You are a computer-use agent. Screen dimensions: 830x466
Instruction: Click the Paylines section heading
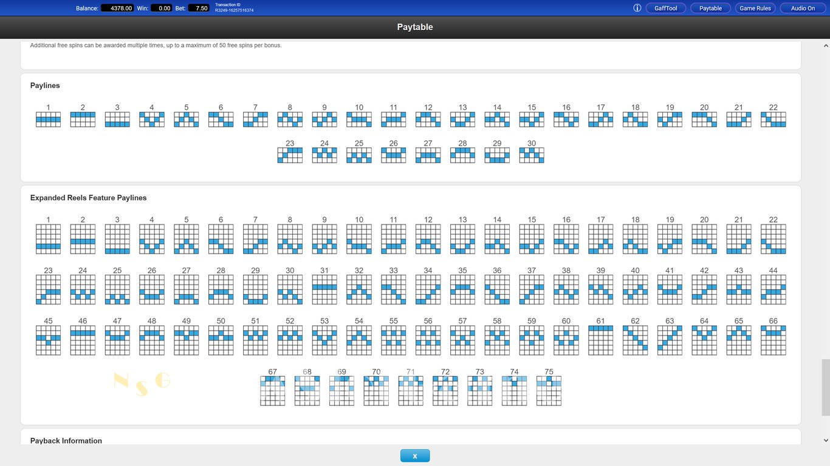[x=45, y=86]
